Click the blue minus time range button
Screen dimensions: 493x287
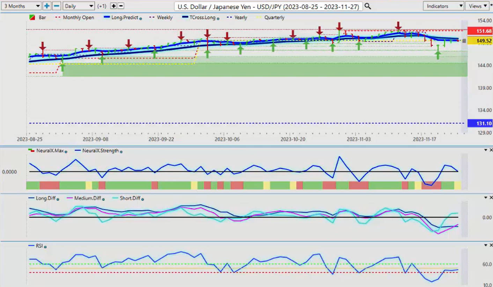tap(57, 6)
